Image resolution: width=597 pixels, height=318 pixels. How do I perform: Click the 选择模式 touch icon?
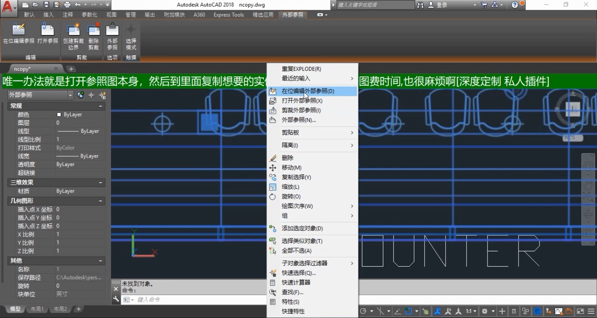pos(131,30)
